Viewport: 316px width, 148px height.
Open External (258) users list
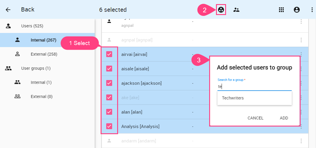[x=44, y=54]
